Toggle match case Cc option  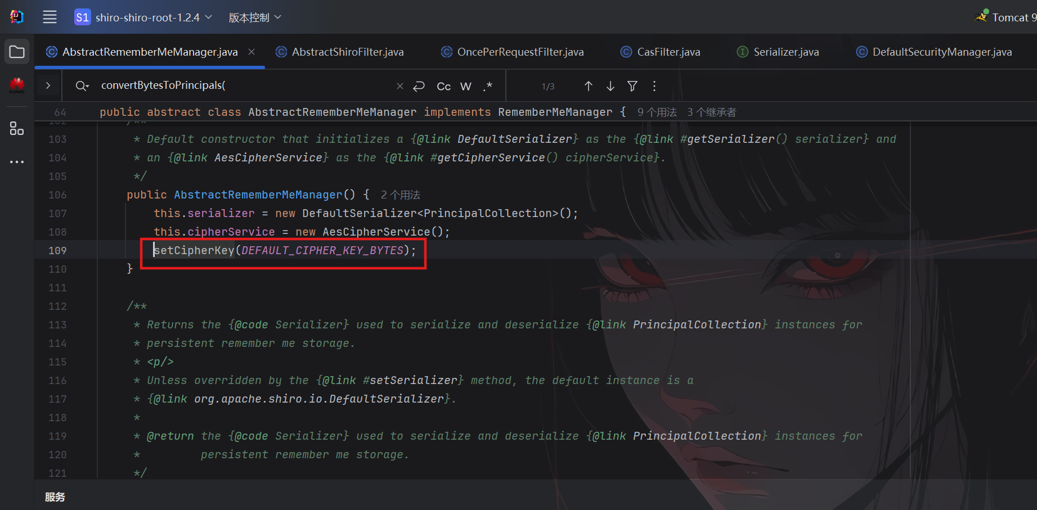[444, 86]
